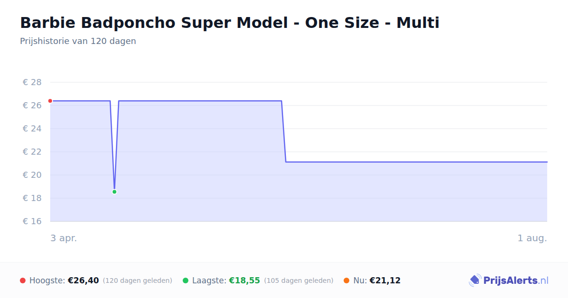Select the €18,55 lowest price value

coord(245,280)
